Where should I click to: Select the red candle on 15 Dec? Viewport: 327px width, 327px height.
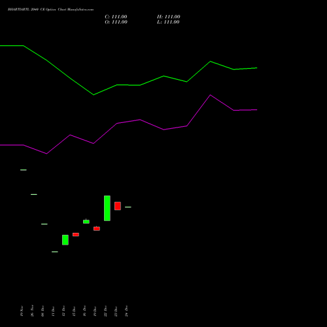pyautogui.click(x=76, y=235)
